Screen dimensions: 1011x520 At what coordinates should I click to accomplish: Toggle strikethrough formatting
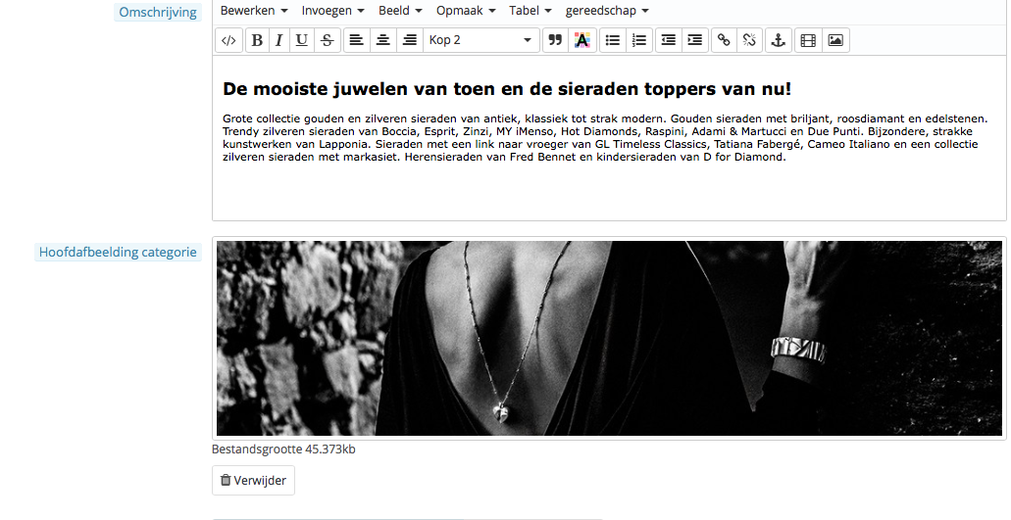(x=327, y=40)
